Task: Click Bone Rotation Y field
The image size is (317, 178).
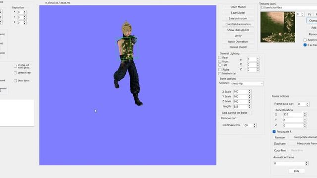Action: click(x=293, y=120)
